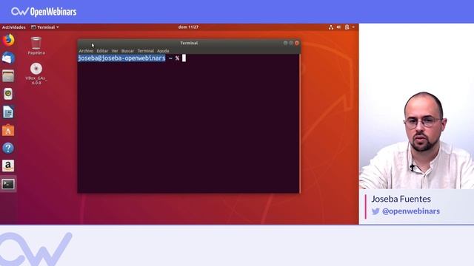The height and width of the screenshot is (266, 474).
Task: Open the Terminal menu in the menu bar
Action: (146, 51)
